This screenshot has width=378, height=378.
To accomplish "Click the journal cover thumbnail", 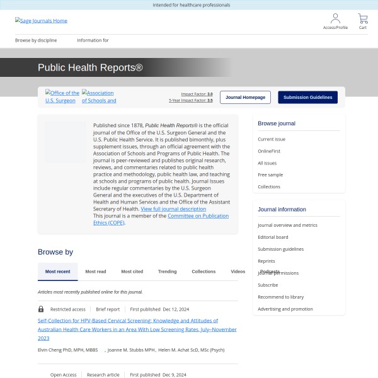I will 66,142.
